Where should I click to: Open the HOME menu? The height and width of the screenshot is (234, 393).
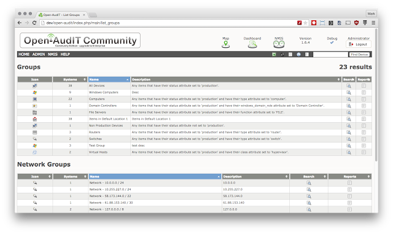24,55
